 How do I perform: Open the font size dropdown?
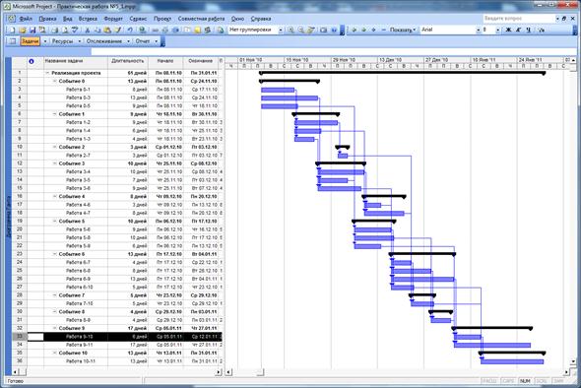(x=497, y=30)
